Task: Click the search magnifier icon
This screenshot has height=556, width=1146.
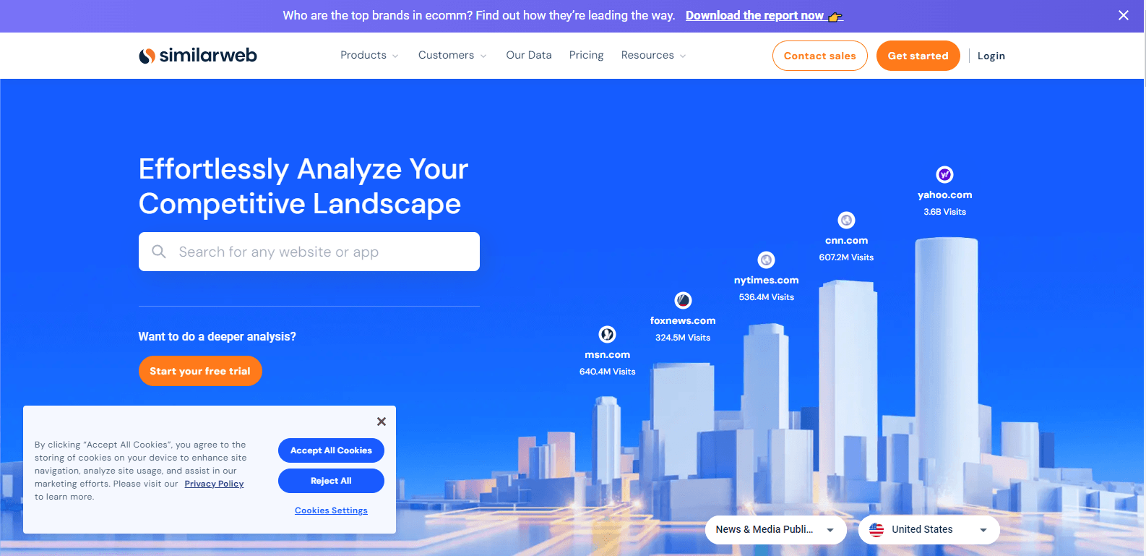Action: [159, 252]
